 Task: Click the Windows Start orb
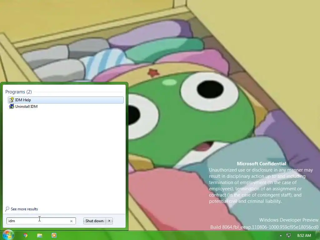(8, 235)
